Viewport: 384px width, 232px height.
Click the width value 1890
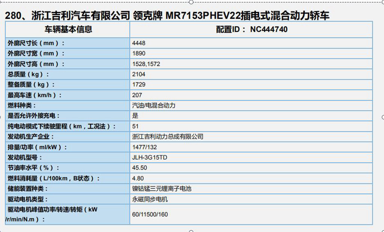(x=139, y=53)
